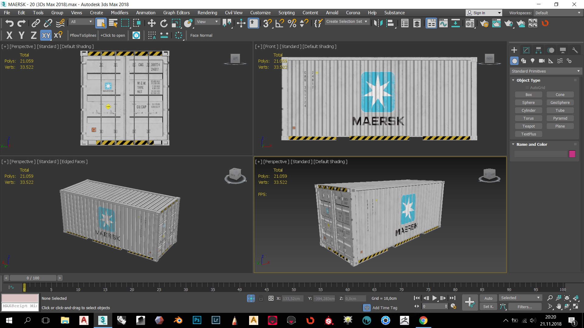This screenshot has width=584, height=328.
Task: Click the Cylinder primitive button
Action: (x=528, y=110)
